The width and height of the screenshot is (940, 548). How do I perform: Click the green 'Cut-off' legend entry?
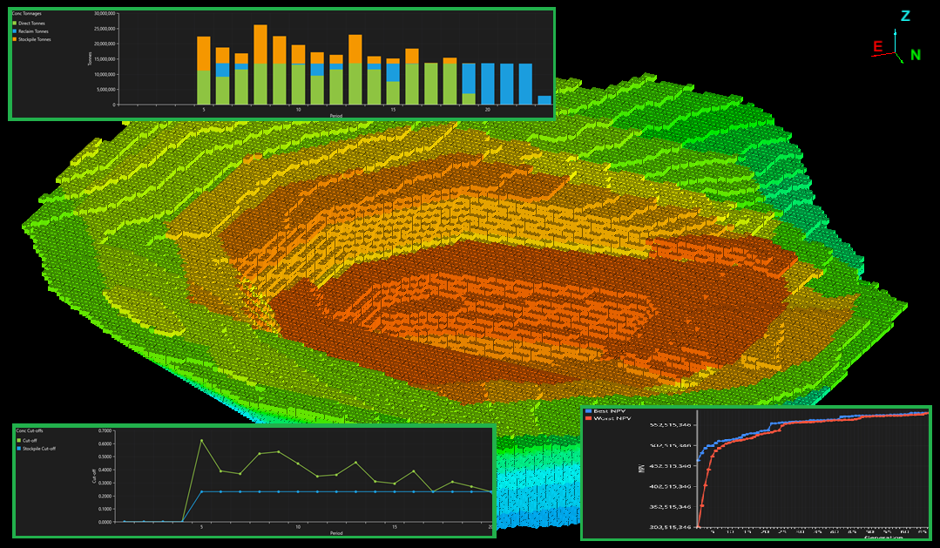click(26, 440)
